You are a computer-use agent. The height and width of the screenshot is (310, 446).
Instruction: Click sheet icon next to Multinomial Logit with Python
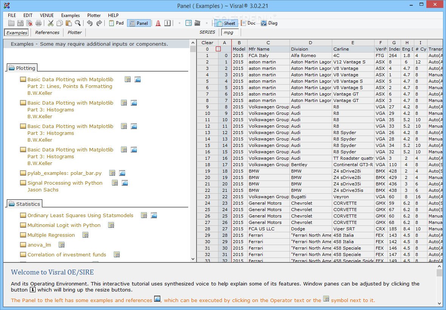pos(111,225)
